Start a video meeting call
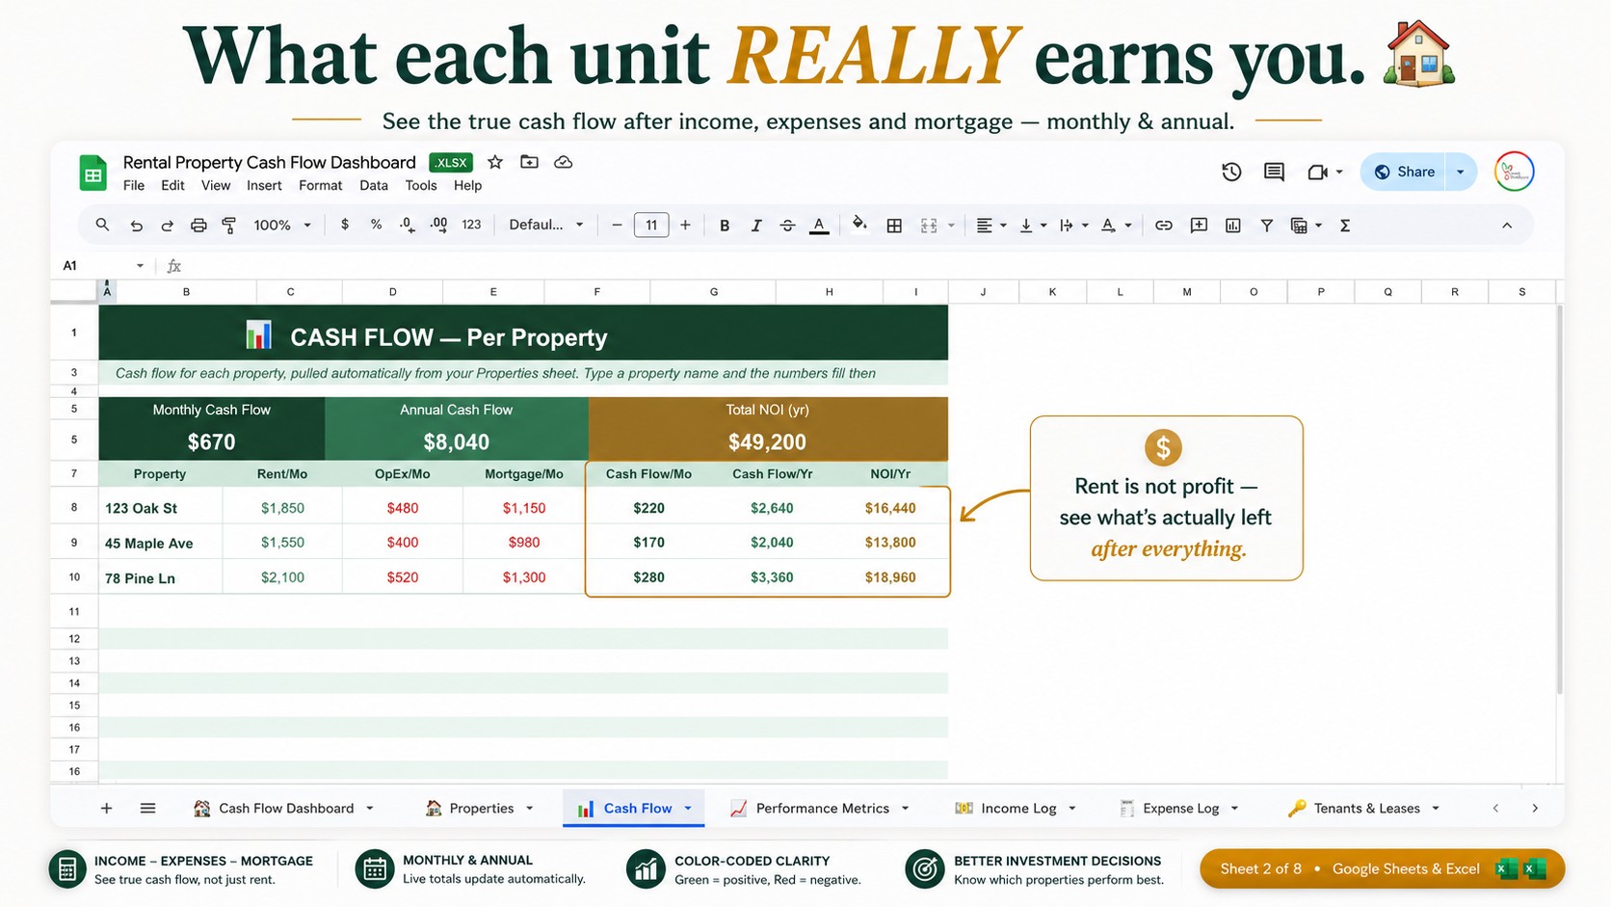The image size is (1611, 907). [x=1318, y=172]
